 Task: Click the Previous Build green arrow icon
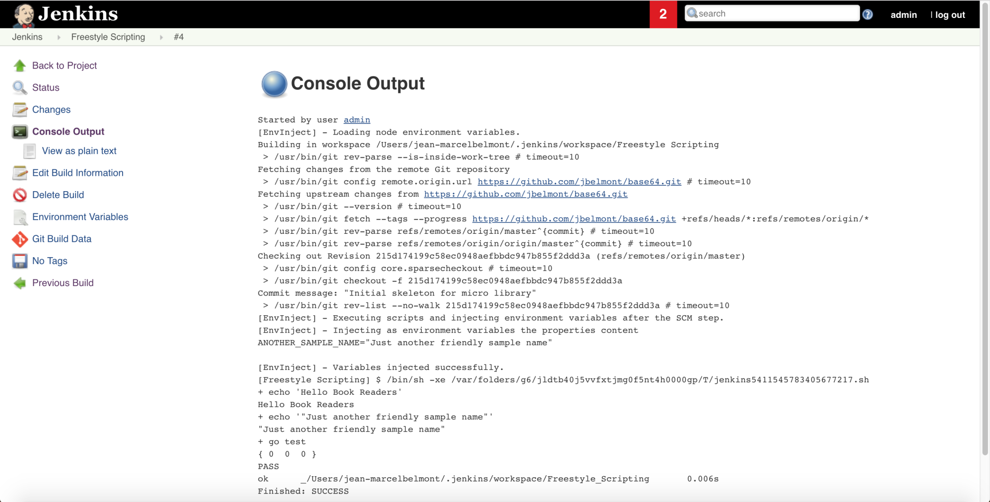point(20,283)
